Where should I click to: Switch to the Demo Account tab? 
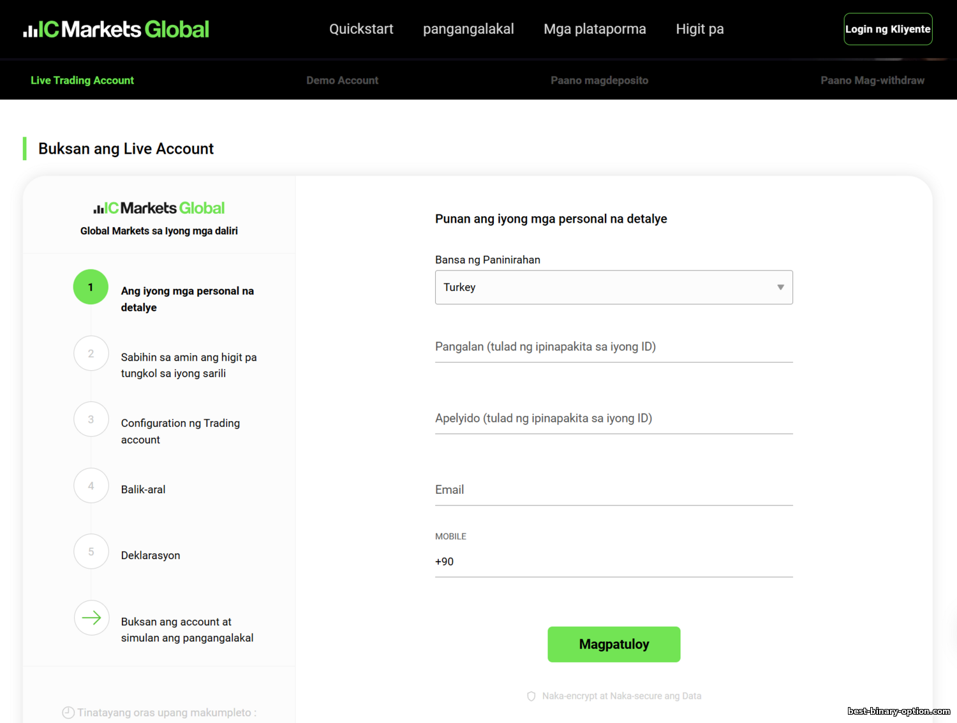click(x=342, y=80)
